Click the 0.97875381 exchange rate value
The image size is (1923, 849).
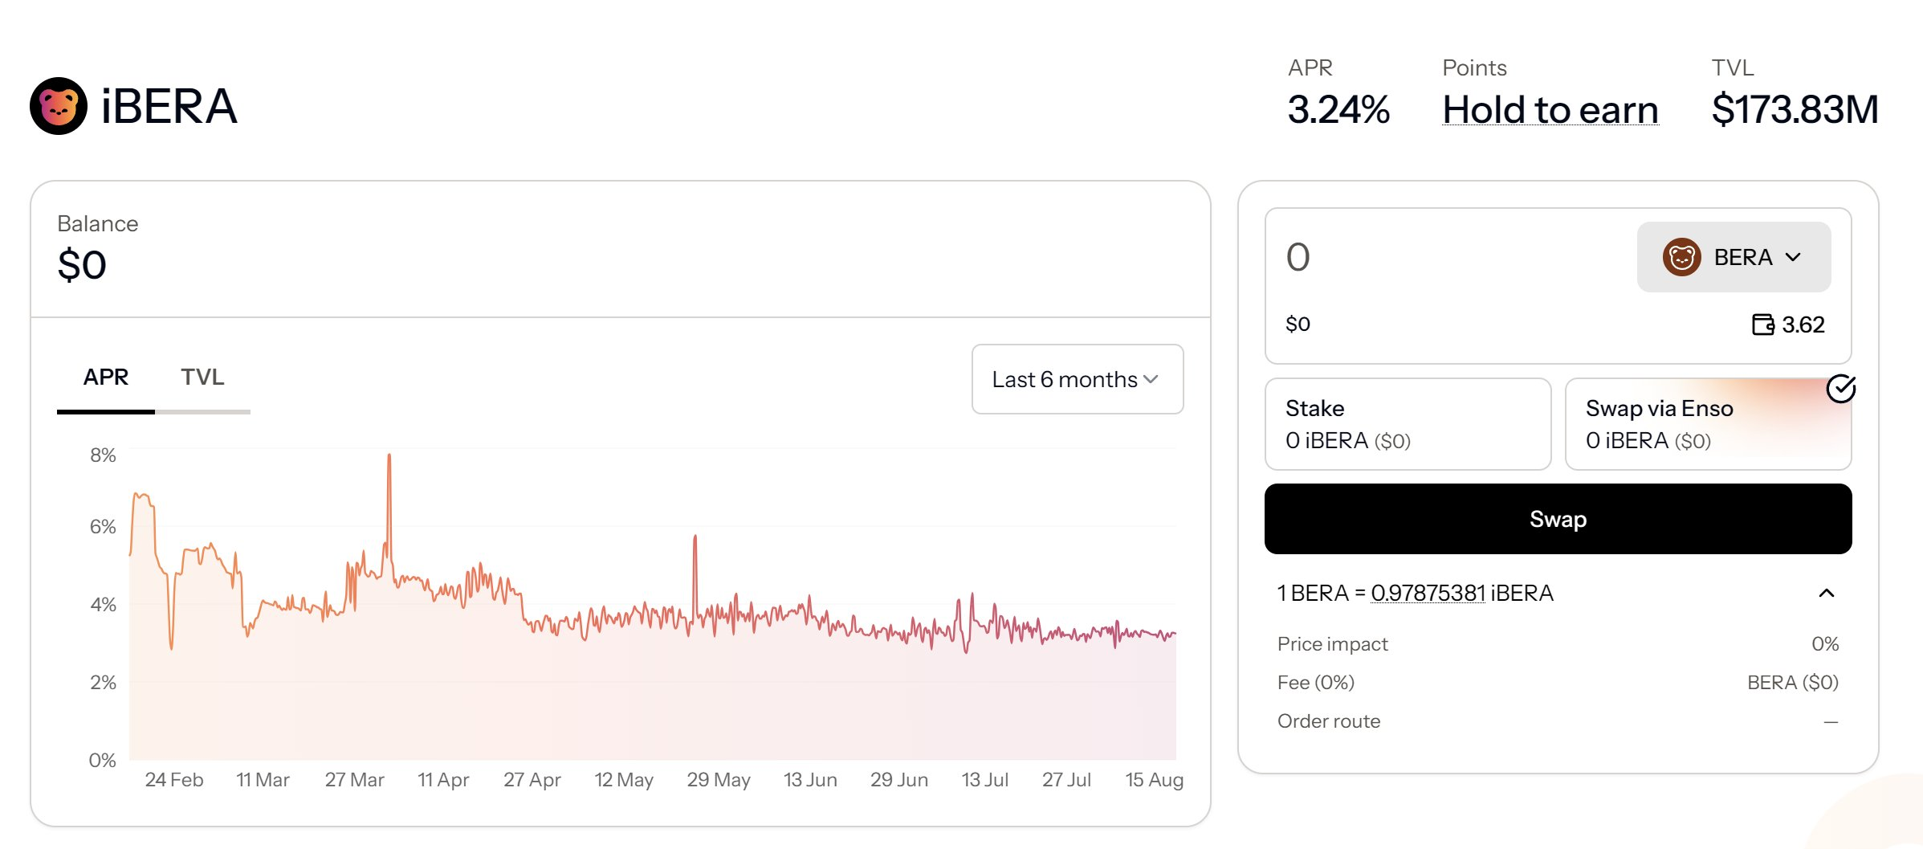click(x=1428, y=593)
